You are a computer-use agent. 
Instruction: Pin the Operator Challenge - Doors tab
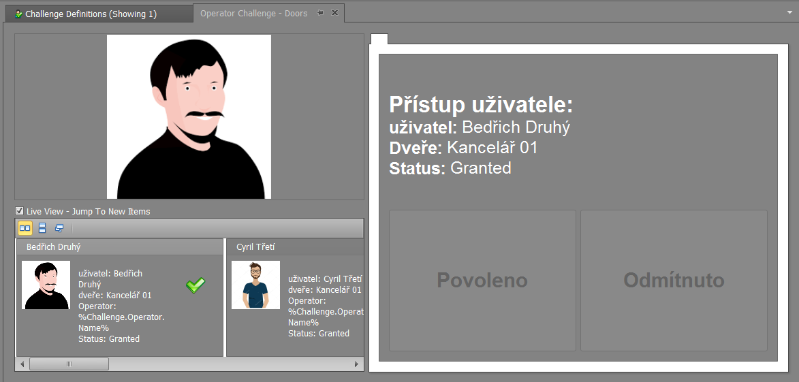pyautogui.click(x=320, y=13)
